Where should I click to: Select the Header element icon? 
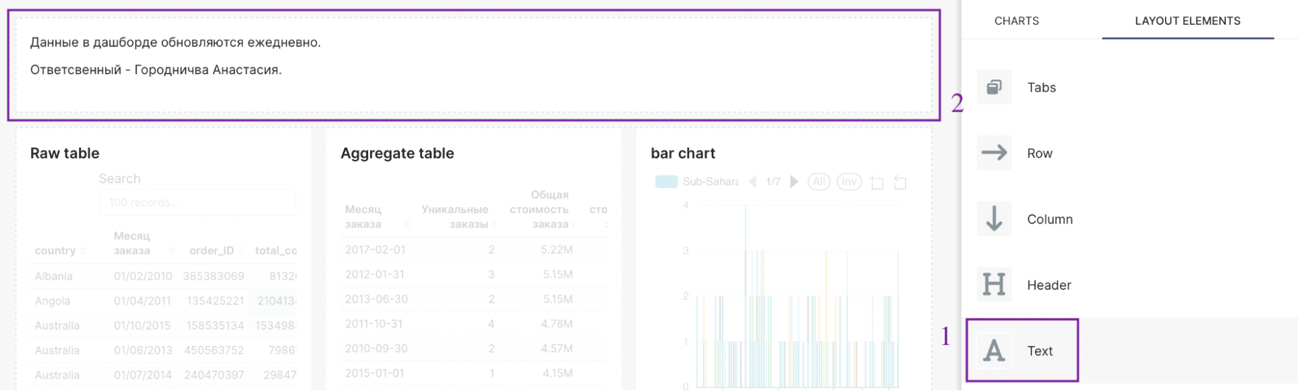[x=994, y=284]
